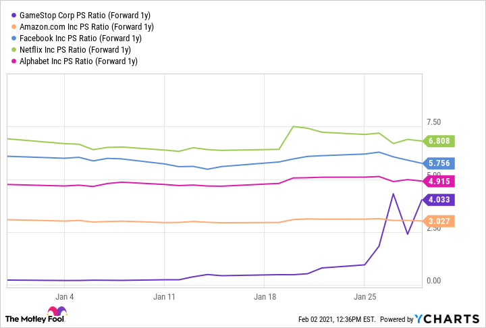Select Alphabet Inc PS Ratio legend label

76,61
